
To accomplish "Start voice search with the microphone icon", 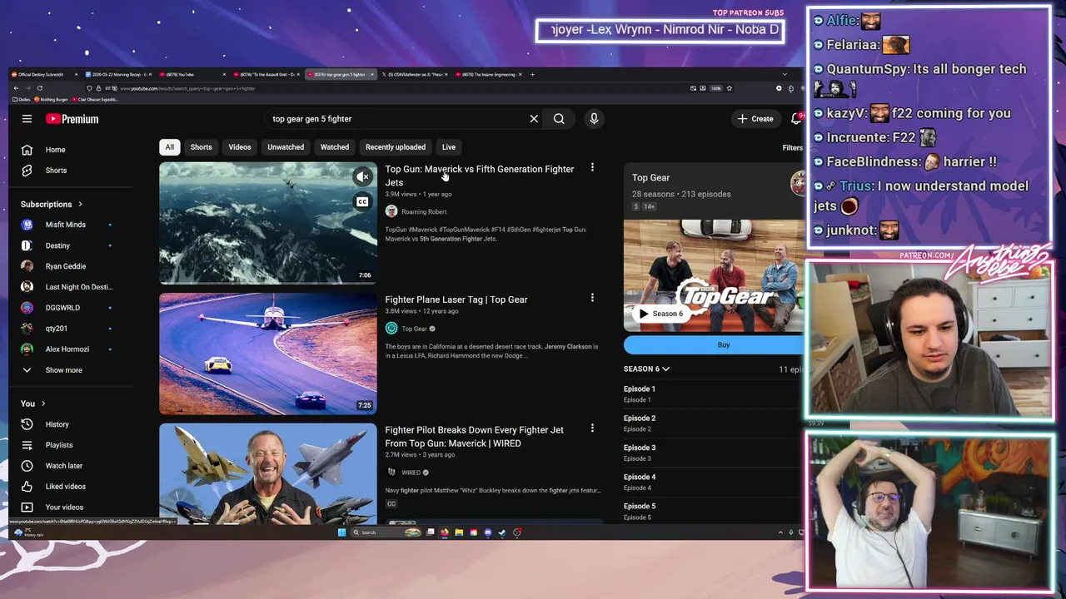I will coord(594,119).
